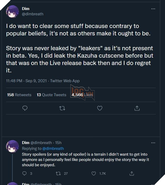Open @dimbreath mention in Replying to

[x=53, y=149]
